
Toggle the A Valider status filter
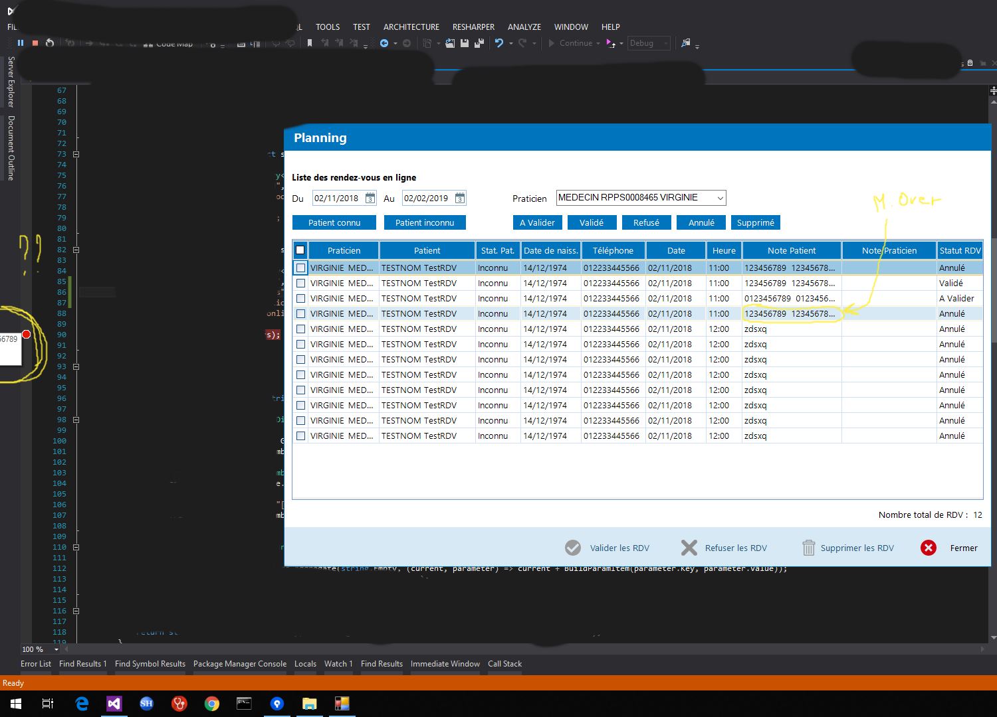537,222
